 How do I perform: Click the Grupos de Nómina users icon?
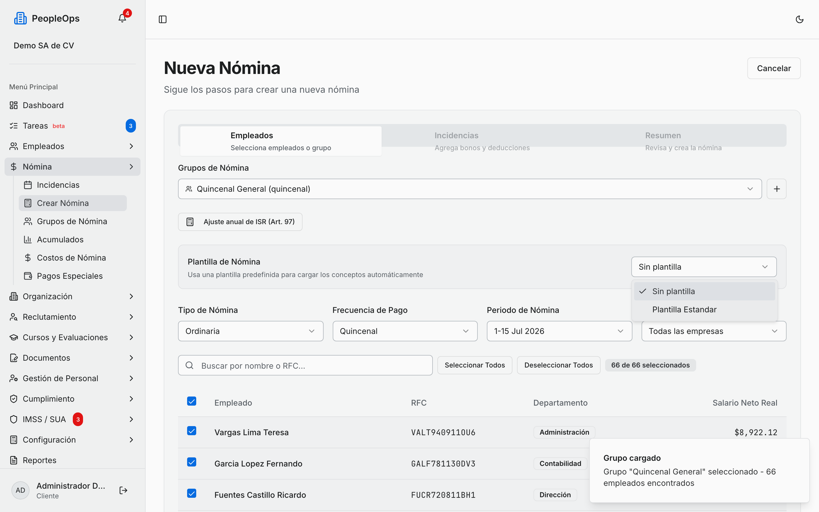click(28, 222)
